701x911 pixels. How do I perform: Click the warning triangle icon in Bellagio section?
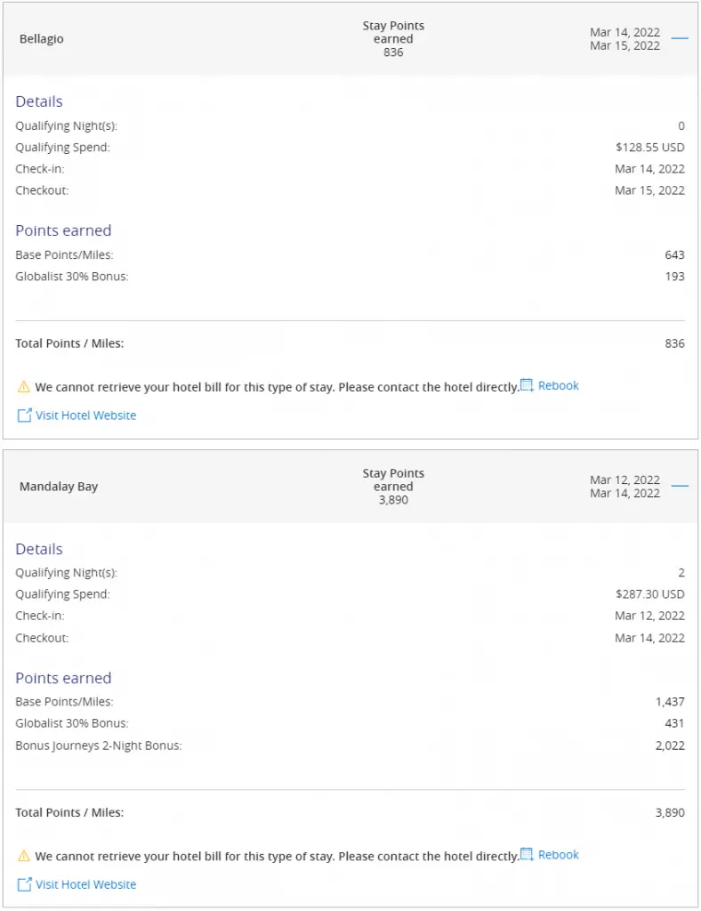click(24, 387)
